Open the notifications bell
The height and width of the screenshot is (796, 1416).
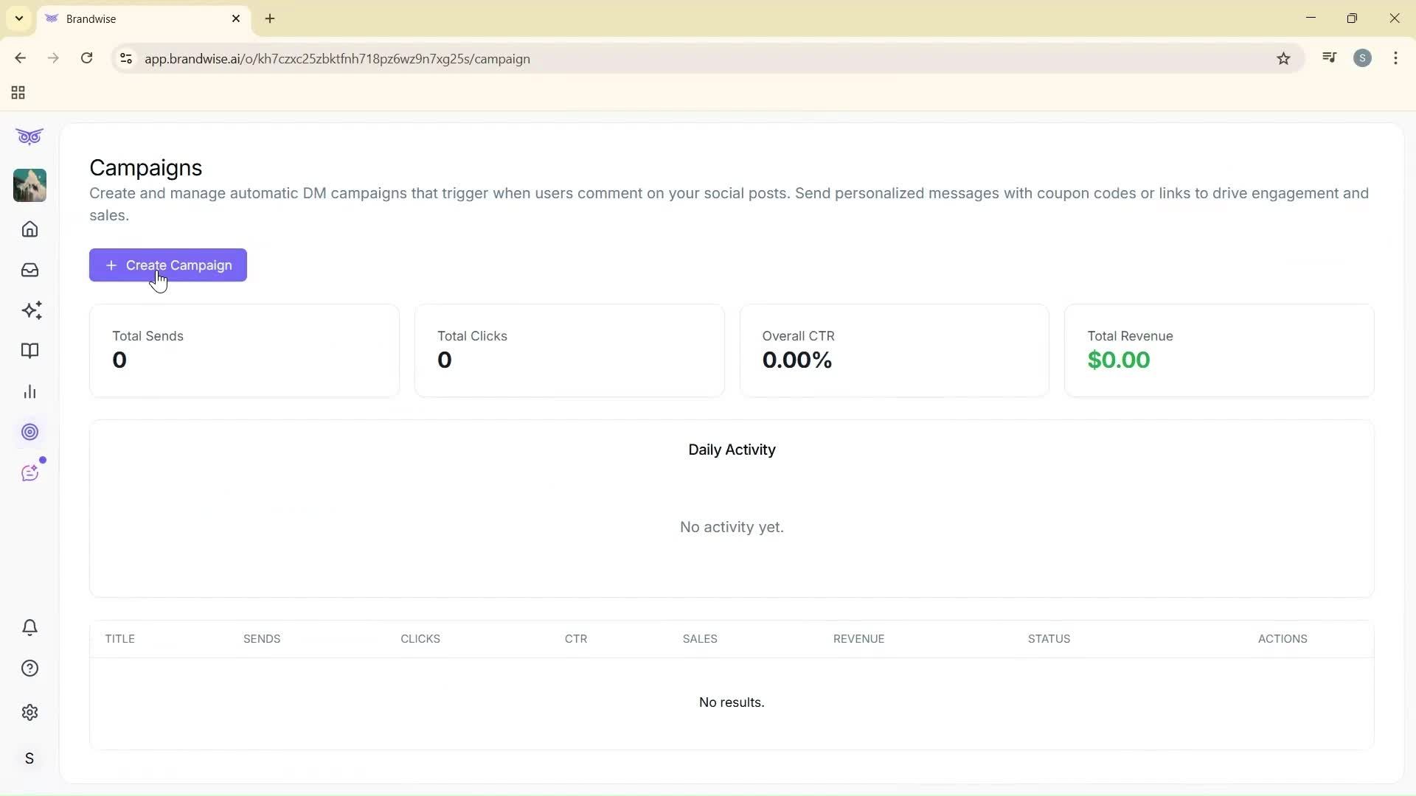pos(29,627)
